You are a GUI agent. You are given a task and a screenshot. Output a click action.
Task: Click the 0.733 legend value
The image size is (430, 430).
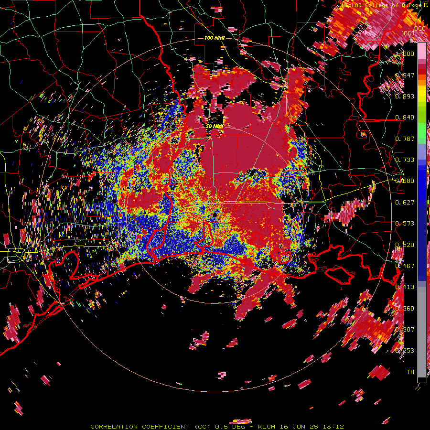coord(405,160)
